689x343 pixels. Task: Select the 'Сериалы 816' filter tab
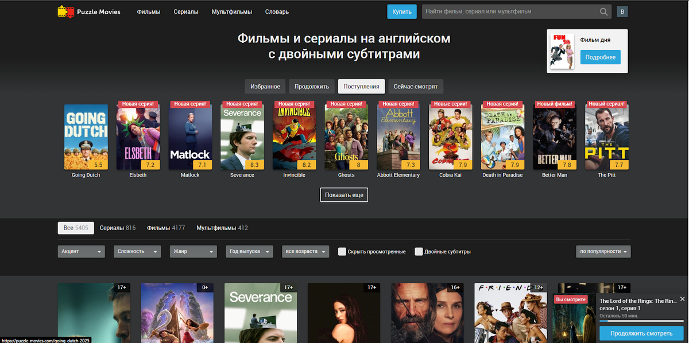(118, 228)
